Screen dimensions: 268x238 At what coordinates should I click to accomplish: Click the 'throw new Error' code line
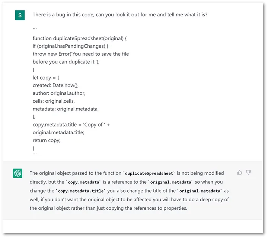click(80, 54)
